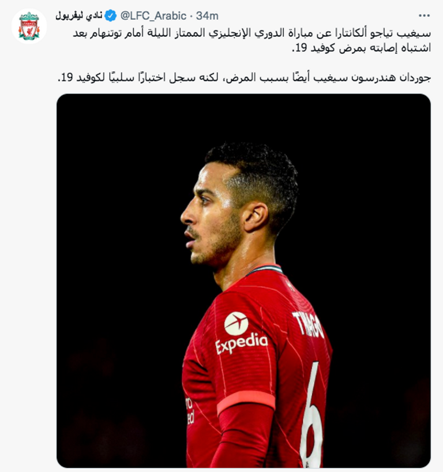Click the THIAGO name on the jersey

[x=308, y=324]
